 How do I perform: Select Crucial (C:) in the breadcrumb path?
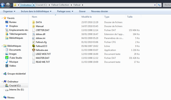pyautogui.click(x=42, y=5)
